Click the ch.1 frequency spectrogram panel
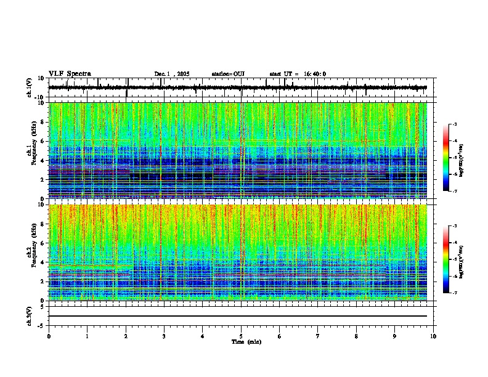Viewport: 488px width, 377px height. 238,150
